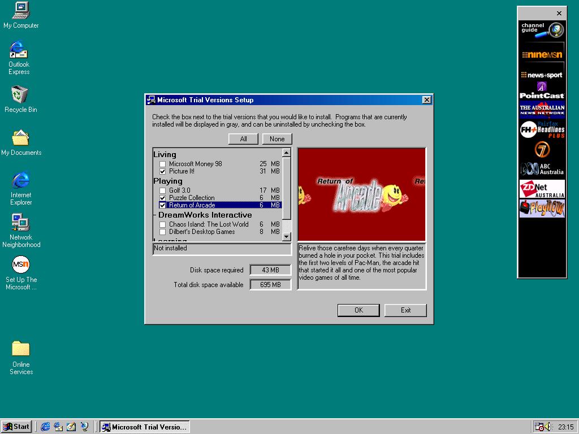Viewport: 579px width, 434px height.
Task: Open the ninemsn channel
Action: tap(542, 54)
